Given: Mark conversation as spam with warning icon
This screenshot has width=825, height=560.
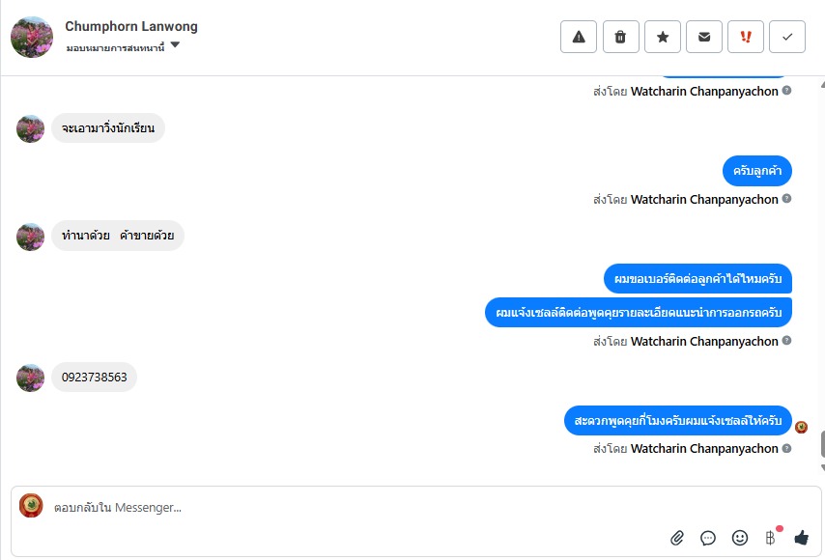Looking at the screenshot, I should pos(579,37).
